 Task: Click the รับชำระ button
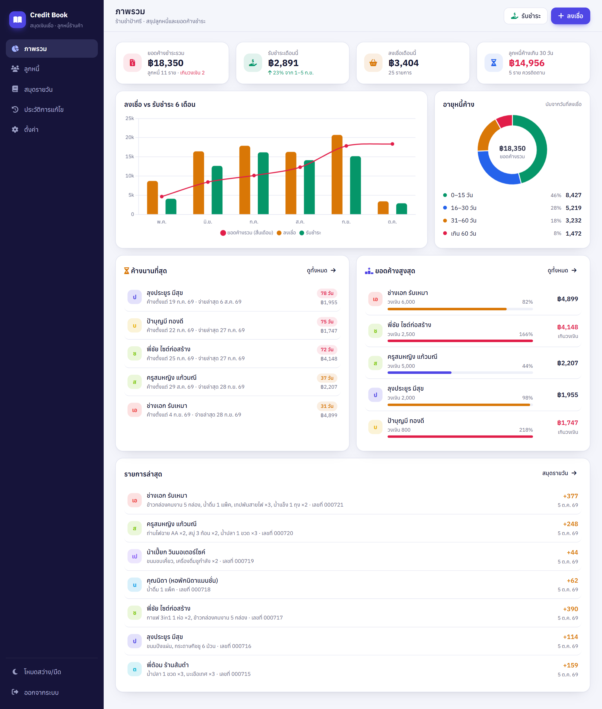pyautogui.click(x=525, y=16)
